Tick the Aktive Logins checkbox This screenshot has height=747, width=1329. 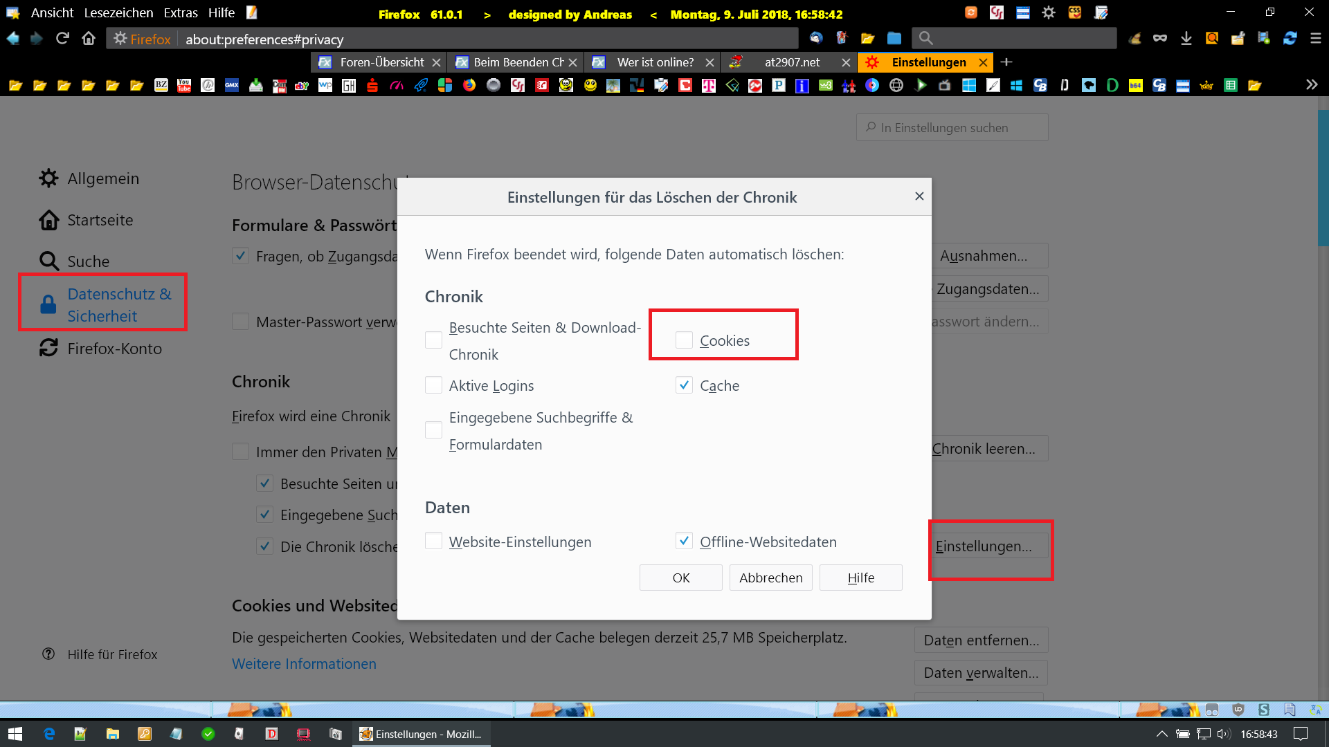pyautogui.click(x=433, y=385)
